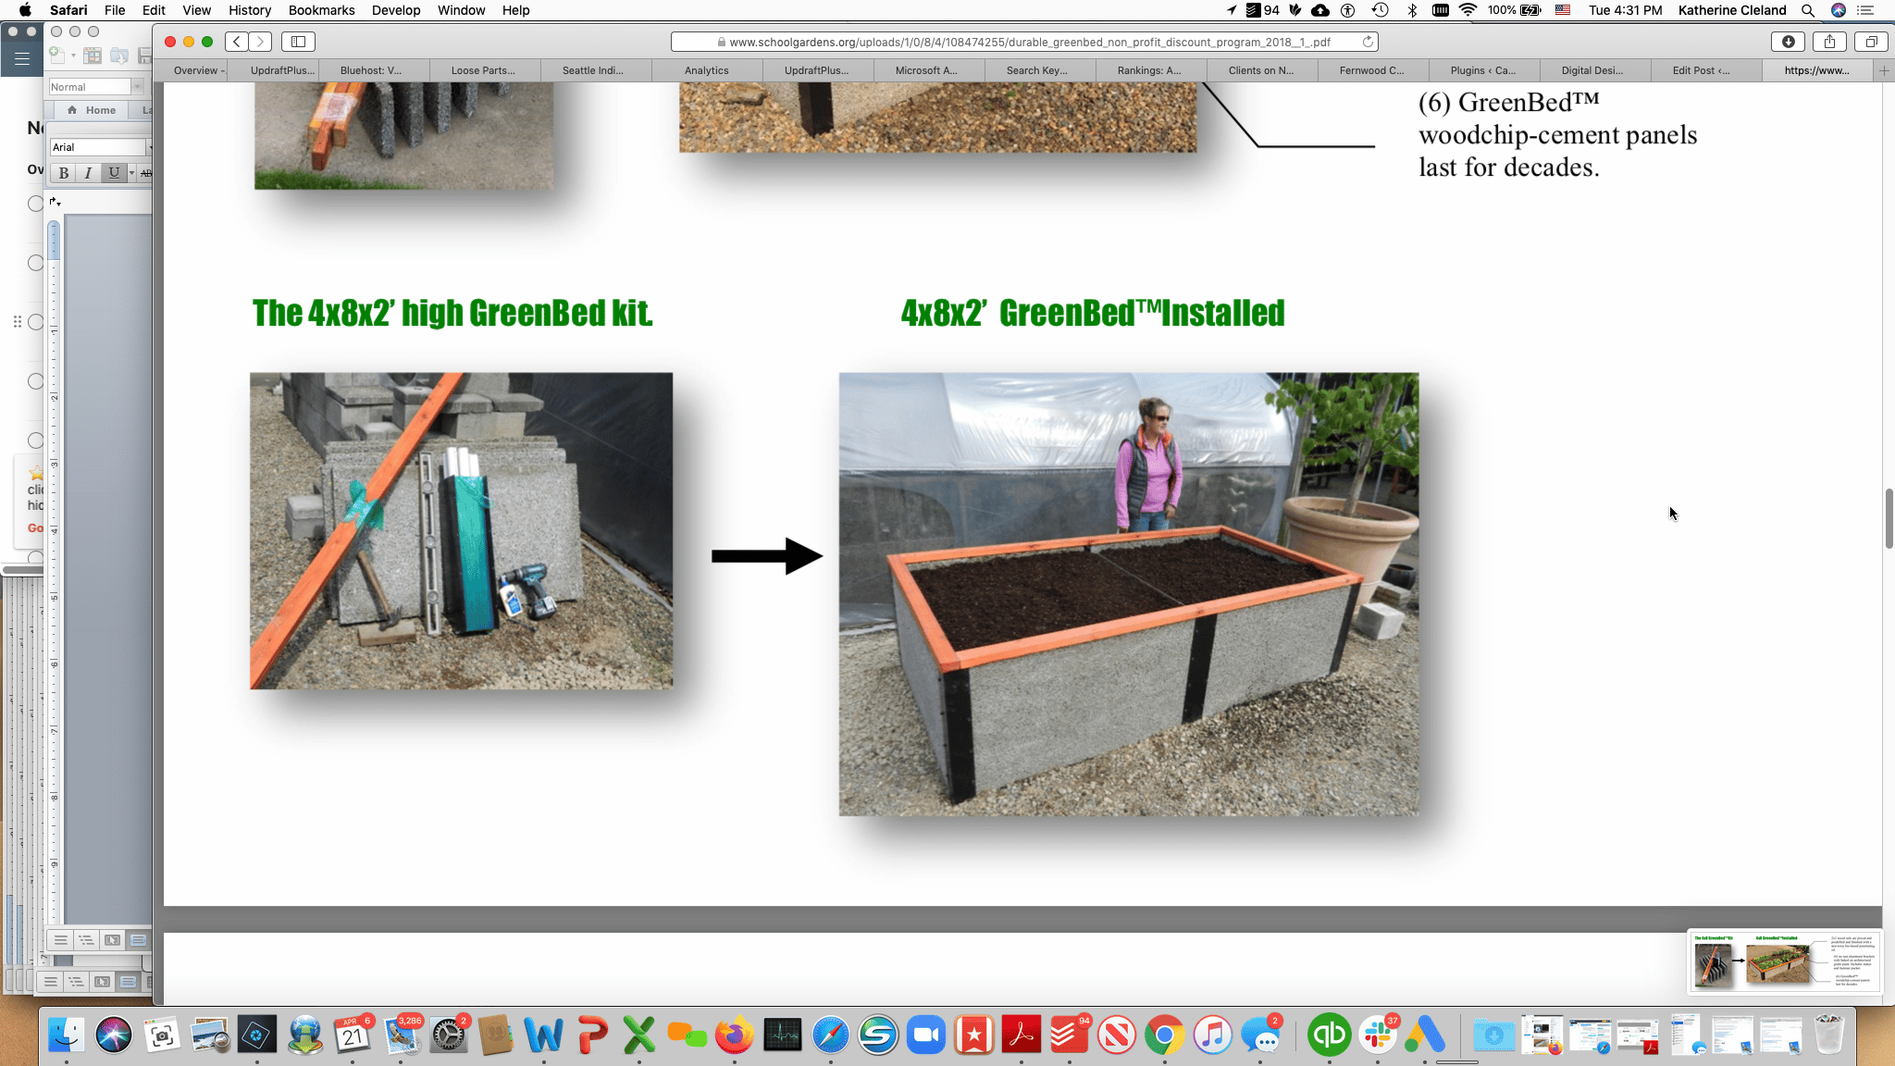This screenshot has width=1895, height=1066.
Task: Select Home ribbon tab in Word
Action: (92, 110)
